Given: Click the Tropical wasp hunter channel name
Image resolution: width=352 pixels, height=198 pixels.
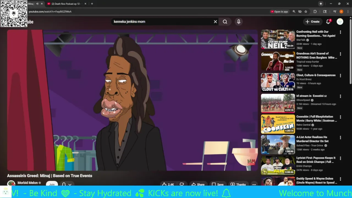Looking at the screenshot, I should tap(308, 62).
